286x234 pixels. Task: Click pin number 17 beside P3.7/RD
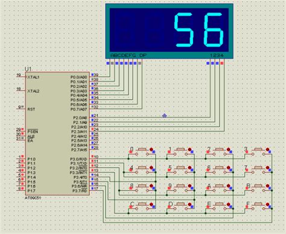point(96,189)
